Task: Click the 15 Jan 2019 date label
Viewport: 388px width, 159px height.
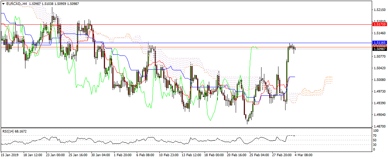Action: click(x=10, y=155)
